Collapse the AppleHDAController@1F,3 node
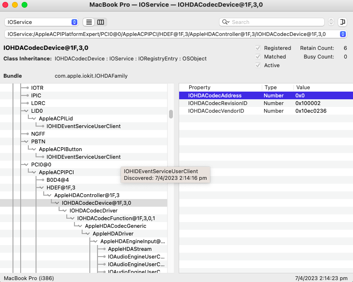The image size is (353, 282). click(49, 195)
